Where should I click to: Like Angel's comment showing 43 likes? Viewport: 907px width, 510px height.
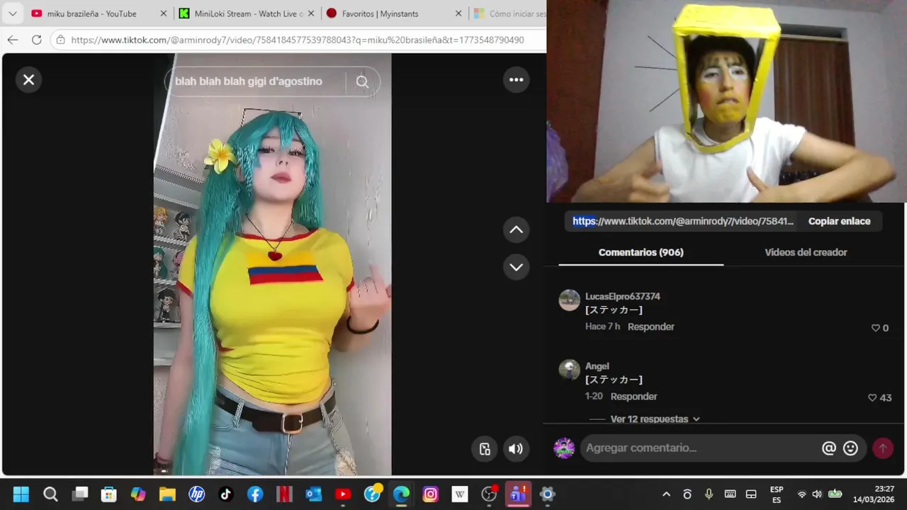pos(872,398)
